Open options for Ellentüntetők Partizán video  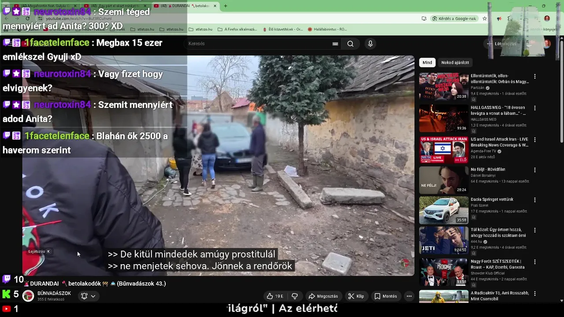(x=535, y=76)
